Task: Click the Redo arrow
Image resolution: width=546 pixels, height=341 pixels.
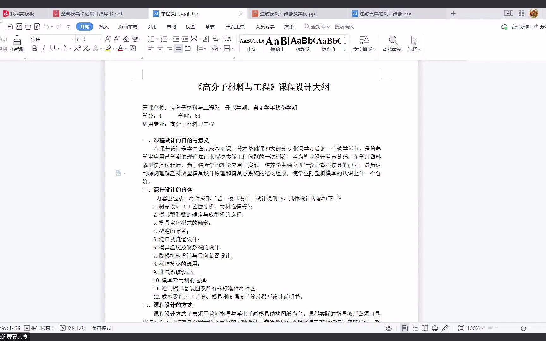Action: [59, 27]
